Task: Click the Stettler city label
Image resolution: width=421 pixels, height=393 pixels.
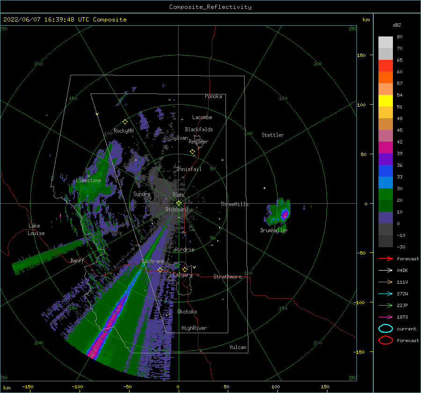Action: point(273,135)
